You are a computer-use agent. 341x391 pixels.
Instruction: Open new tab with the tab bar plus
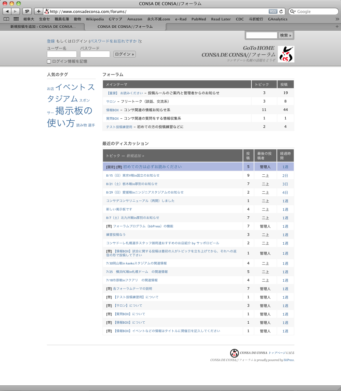(x=337, y=27)
